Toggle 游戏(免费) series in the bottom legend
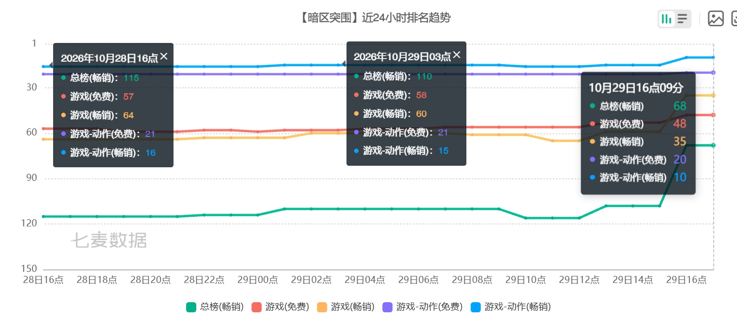 tap(280, 307)
